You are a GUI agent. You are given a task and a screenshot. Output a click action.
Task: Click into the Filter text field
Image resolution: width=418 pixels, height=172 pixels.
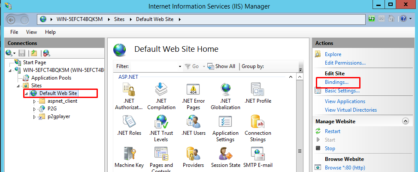154,66
